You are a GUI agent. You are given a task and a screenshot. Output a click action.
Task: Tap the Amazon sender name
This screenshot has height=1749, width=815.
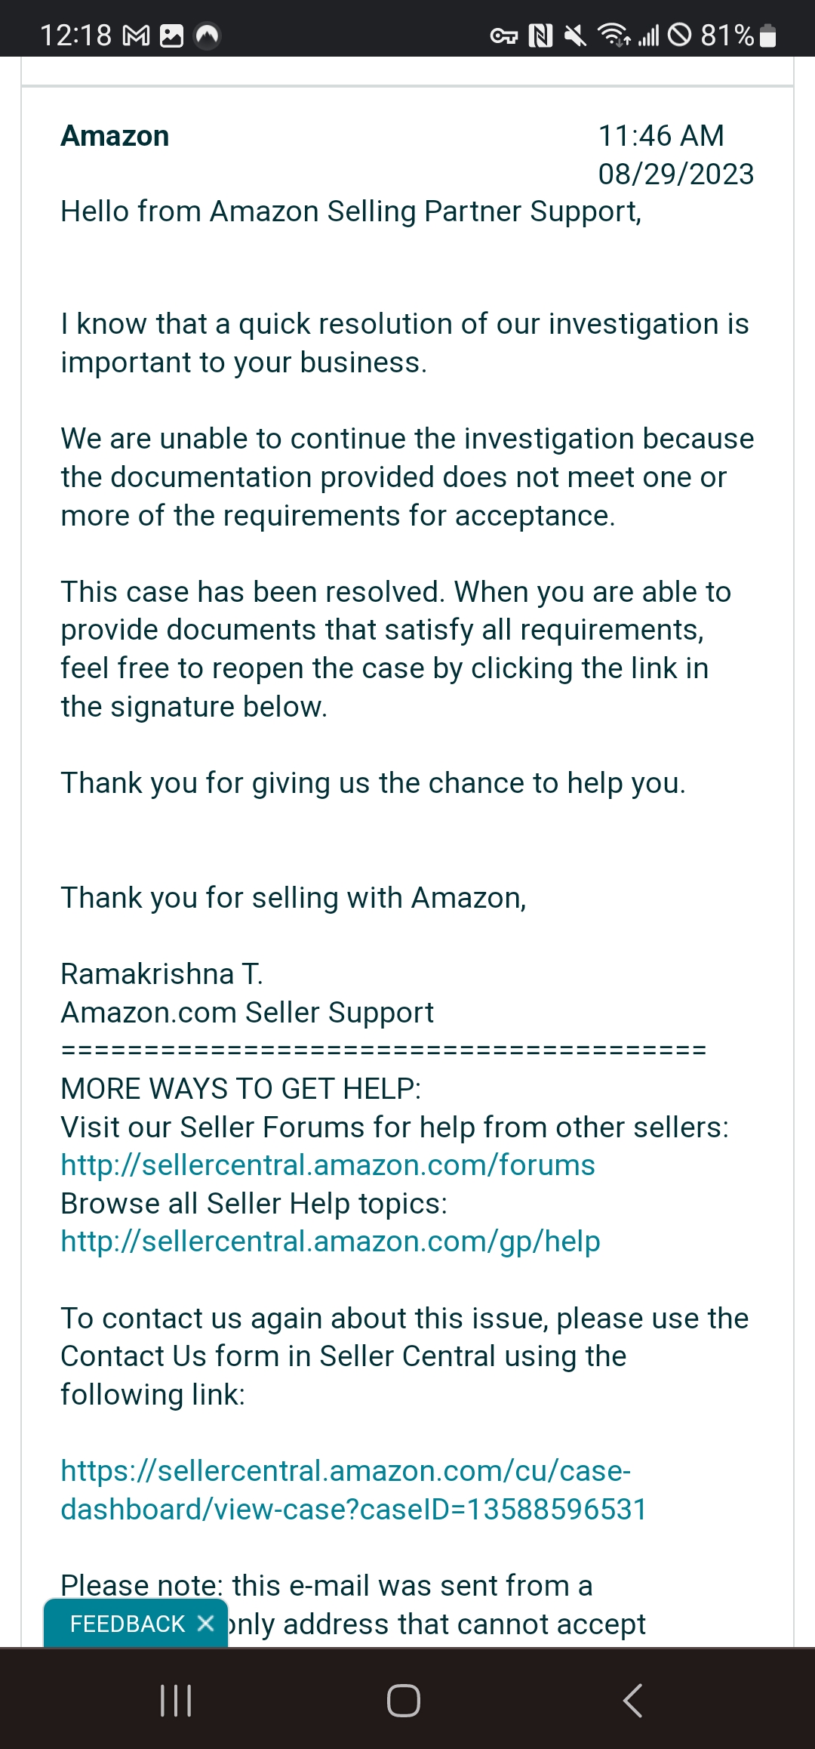click(x=115, y=136)
